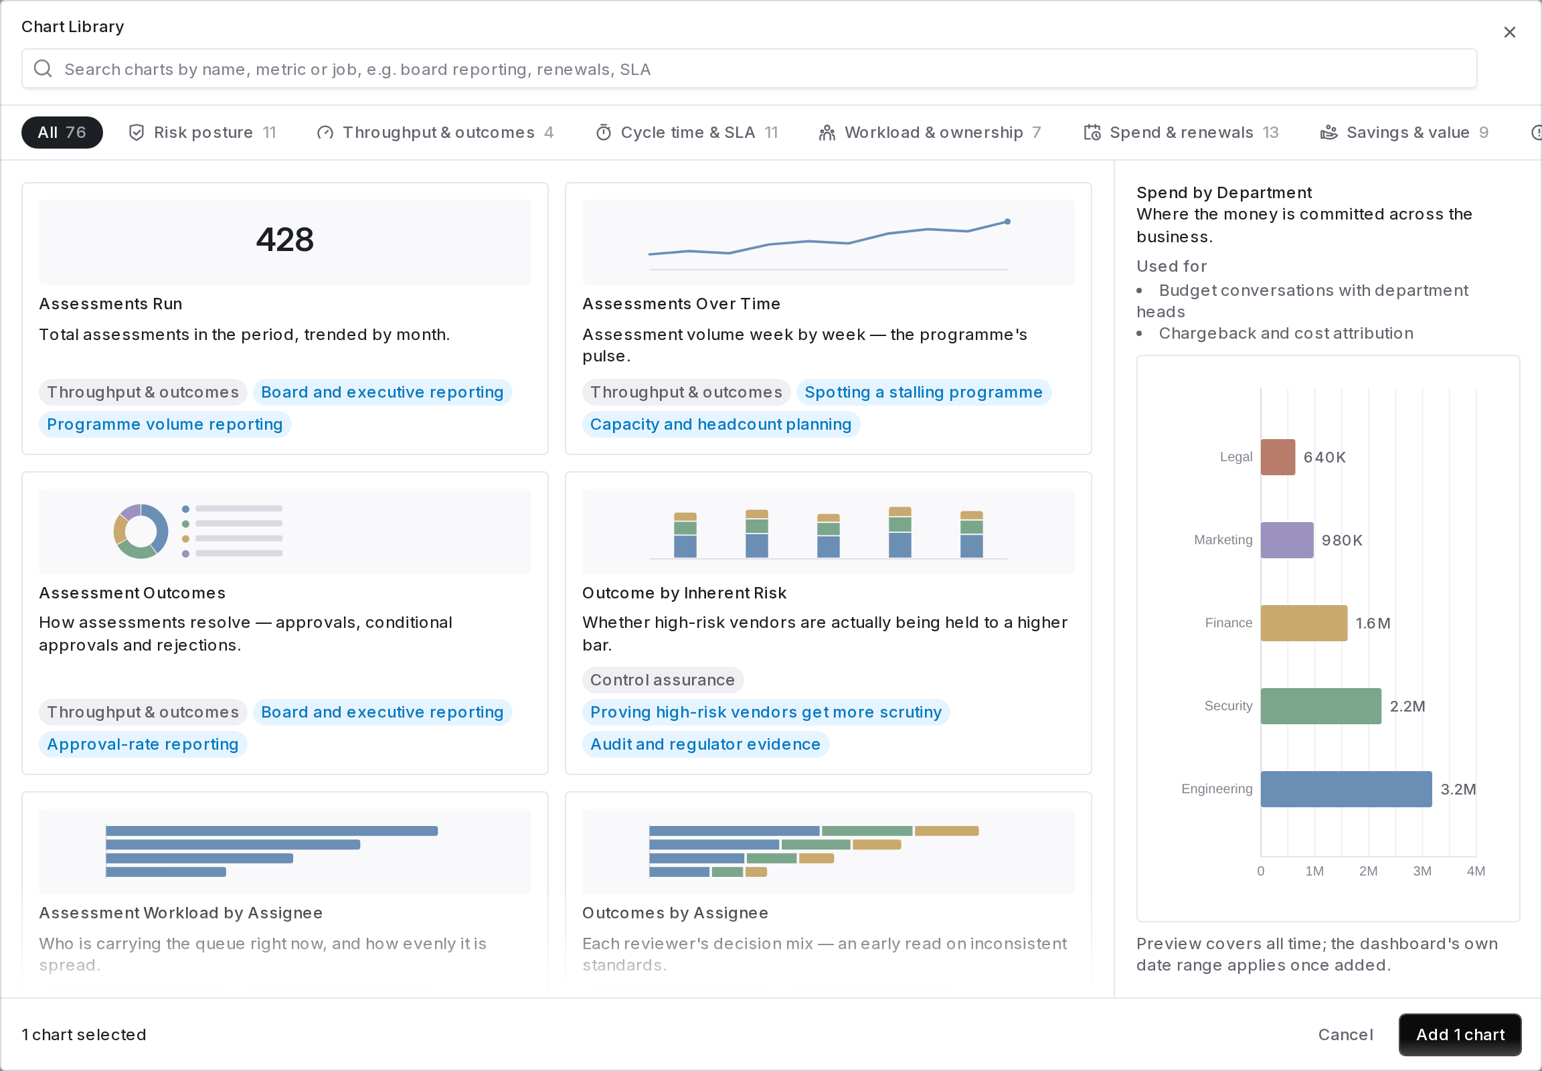Click Control assurance tag
The image size is (1542, 1071).
pyautogui.click(x=663, y=680)
